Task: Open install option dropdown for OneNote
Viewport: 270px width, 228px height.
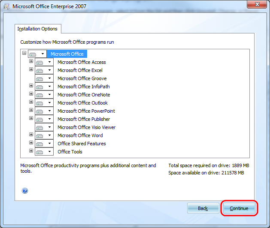Action: click(44, 95)
